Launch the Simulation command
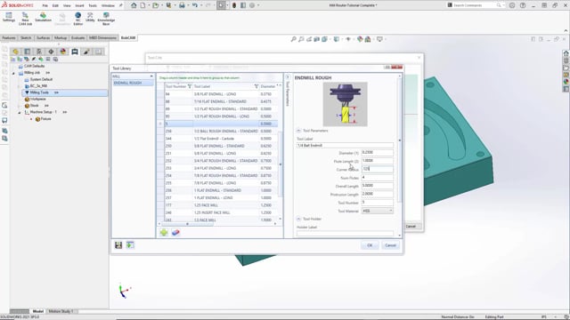 click(44, 17)
